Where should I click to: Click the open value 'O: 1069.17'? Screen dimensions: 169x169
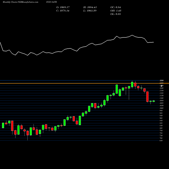coord(63,7)
